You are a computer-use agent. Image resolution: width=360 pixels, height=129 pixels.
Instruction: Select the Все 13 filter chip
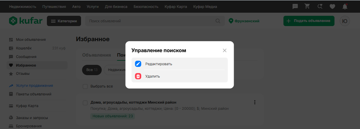click(92, 70)
